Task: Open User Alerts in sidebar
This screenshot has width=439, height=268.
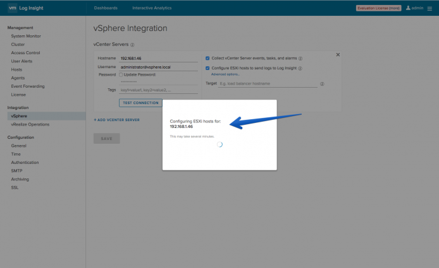Action: [22, 61]
